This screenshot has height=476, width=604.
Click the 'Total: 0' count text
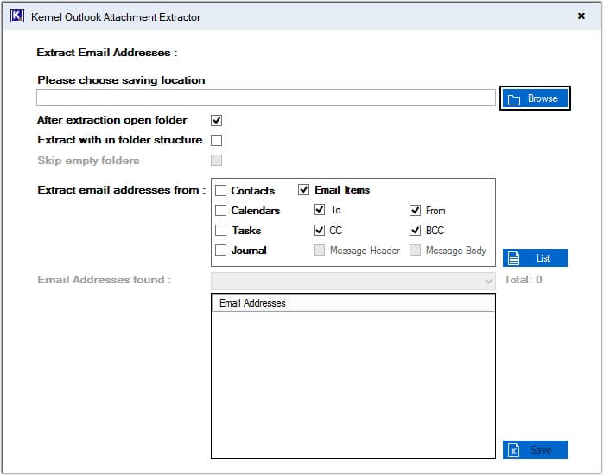point(523,280)
